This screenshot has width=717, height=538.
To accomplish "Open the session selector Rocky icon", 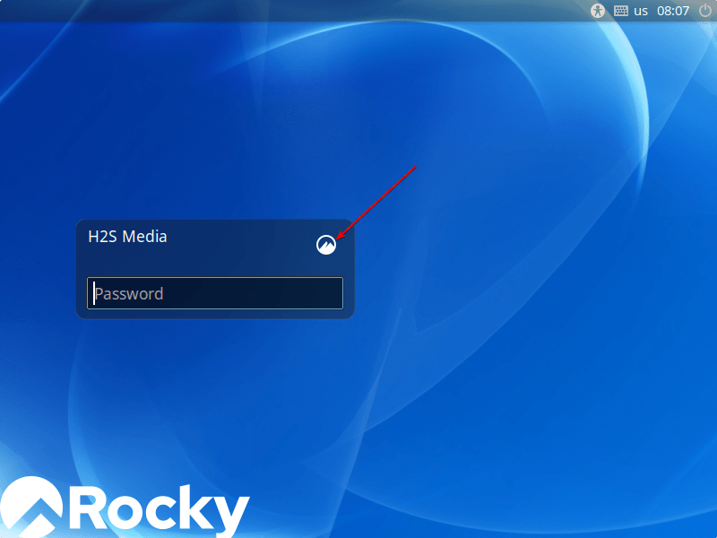I will point(326,245).
